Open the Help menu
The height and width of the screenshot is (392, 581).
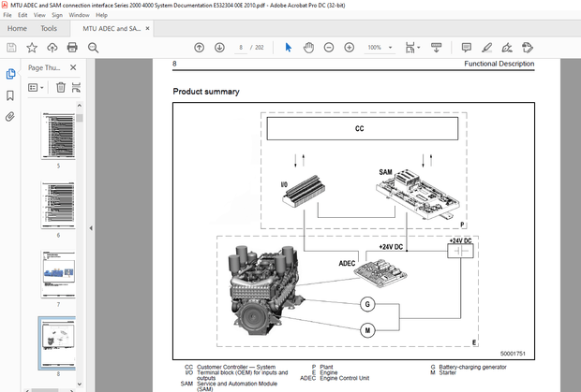pyautogui.click(x=101, y=15)
